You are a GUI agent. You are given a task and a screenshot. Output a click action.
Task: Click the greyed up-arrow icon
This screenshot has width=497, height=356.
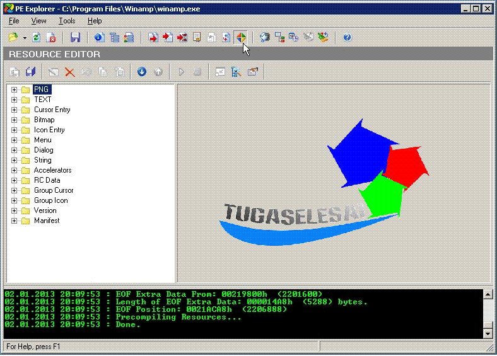(158, 72)
